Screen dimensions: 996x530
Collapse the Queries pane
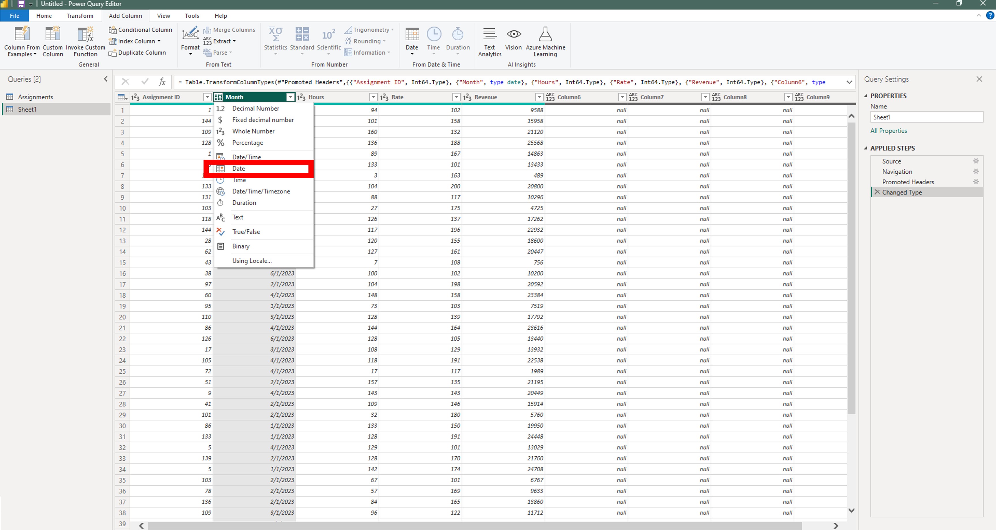[106, 79]
